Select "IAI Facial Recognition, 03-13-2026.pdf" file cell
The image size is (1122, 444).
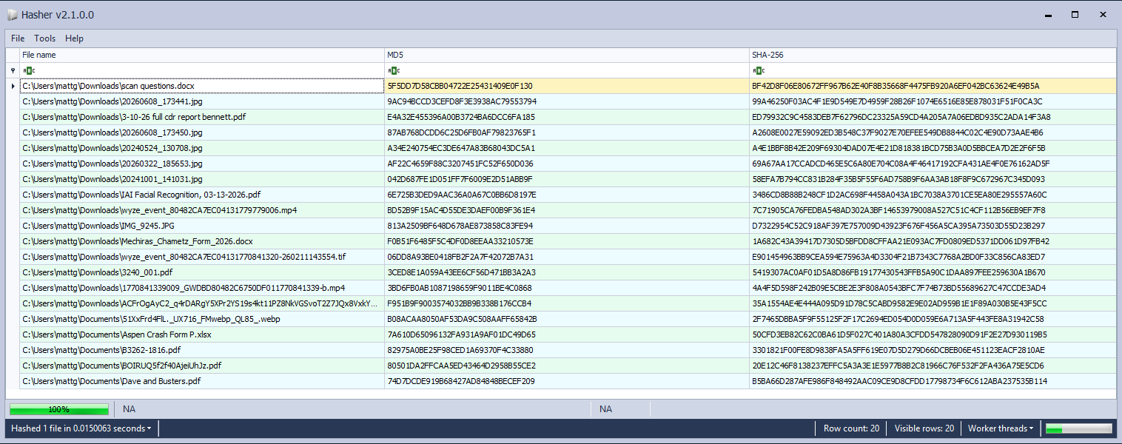coord(202,195)
